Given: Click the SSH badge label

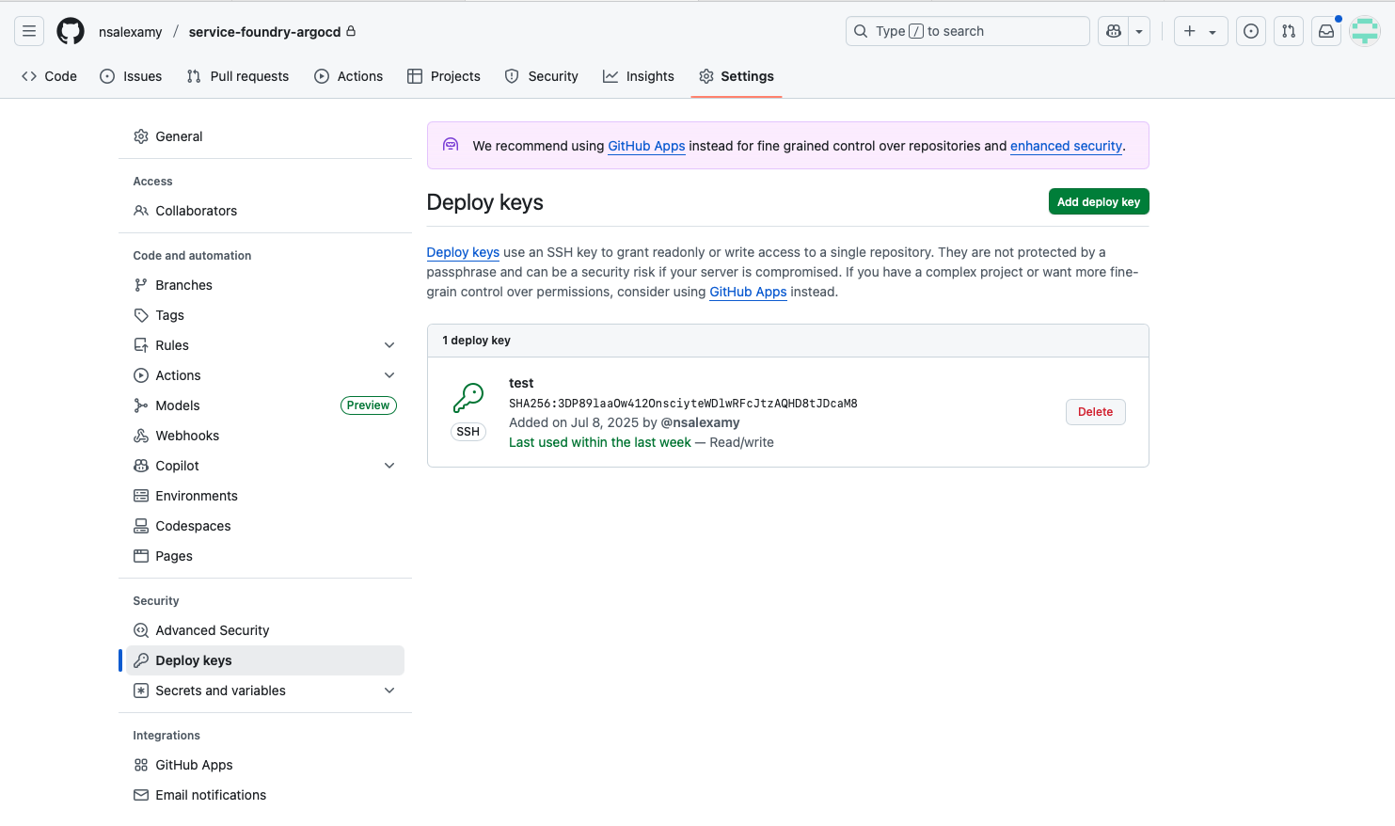Looking at the screenshot, I should tap(468, 432).
